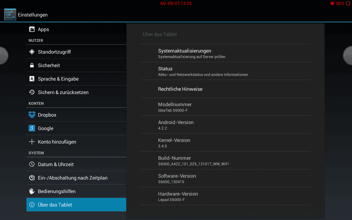Open Status for battery and network info
352x220 pixels.
225,71
